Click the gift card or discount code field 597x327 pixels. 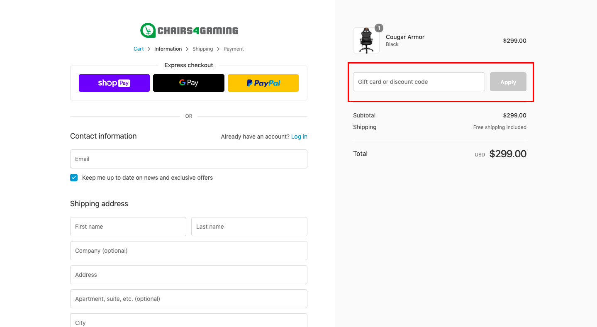pos(419,82)
